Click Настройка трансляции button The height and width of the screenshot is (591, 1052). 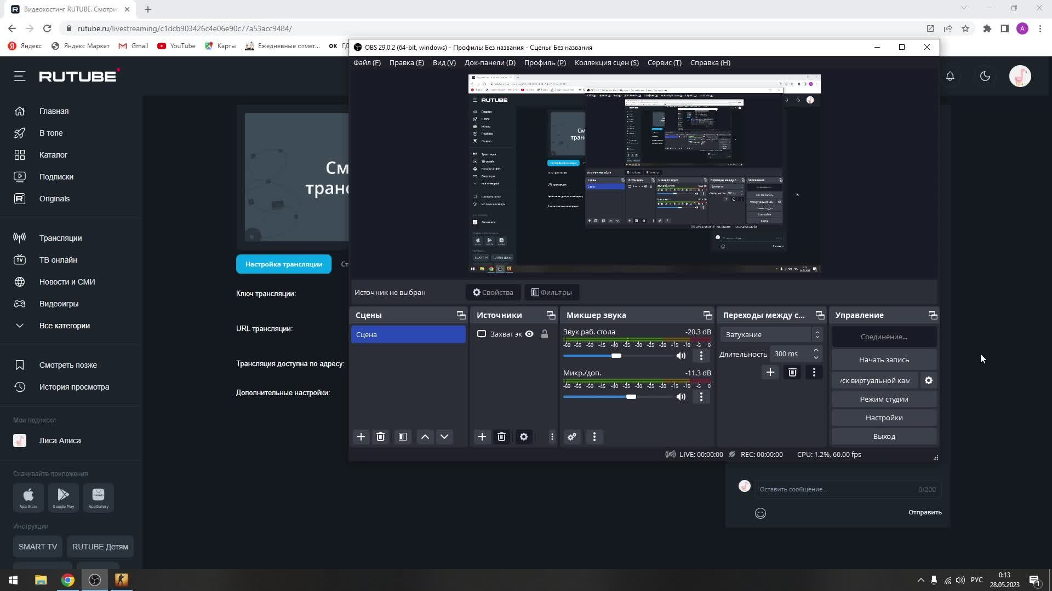[x=284, y=264]
